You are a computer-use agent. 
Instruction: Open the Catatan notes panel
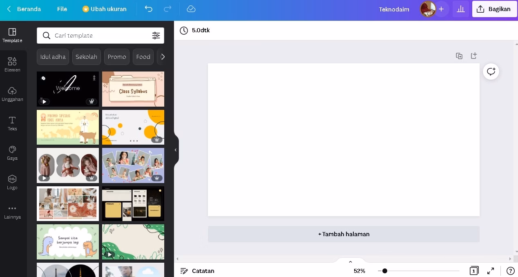pyautogui.click(x=198, y=271)
